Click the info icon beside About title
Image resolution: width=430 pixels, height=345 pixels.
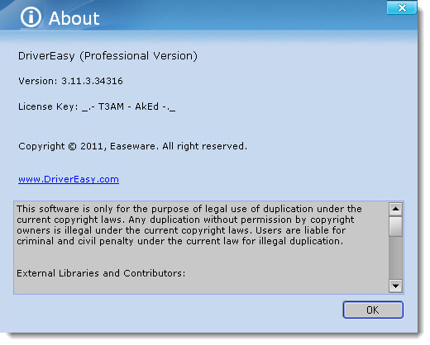[x=31, y=17]
